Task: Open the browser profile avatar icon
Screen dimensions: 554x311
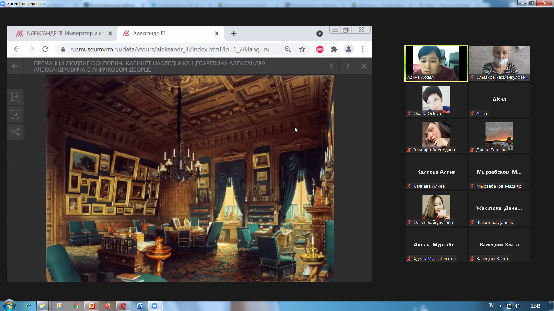Action: point(349,49)
